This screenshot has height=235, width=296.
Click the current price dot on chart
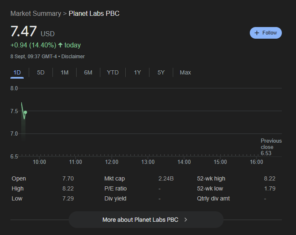click(25, 112)
